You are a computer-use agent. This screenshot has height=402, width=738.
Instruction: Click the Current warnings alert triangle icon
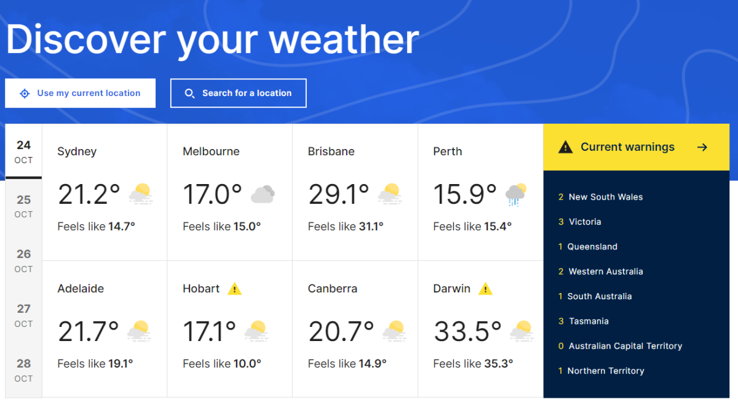point(565,147)
